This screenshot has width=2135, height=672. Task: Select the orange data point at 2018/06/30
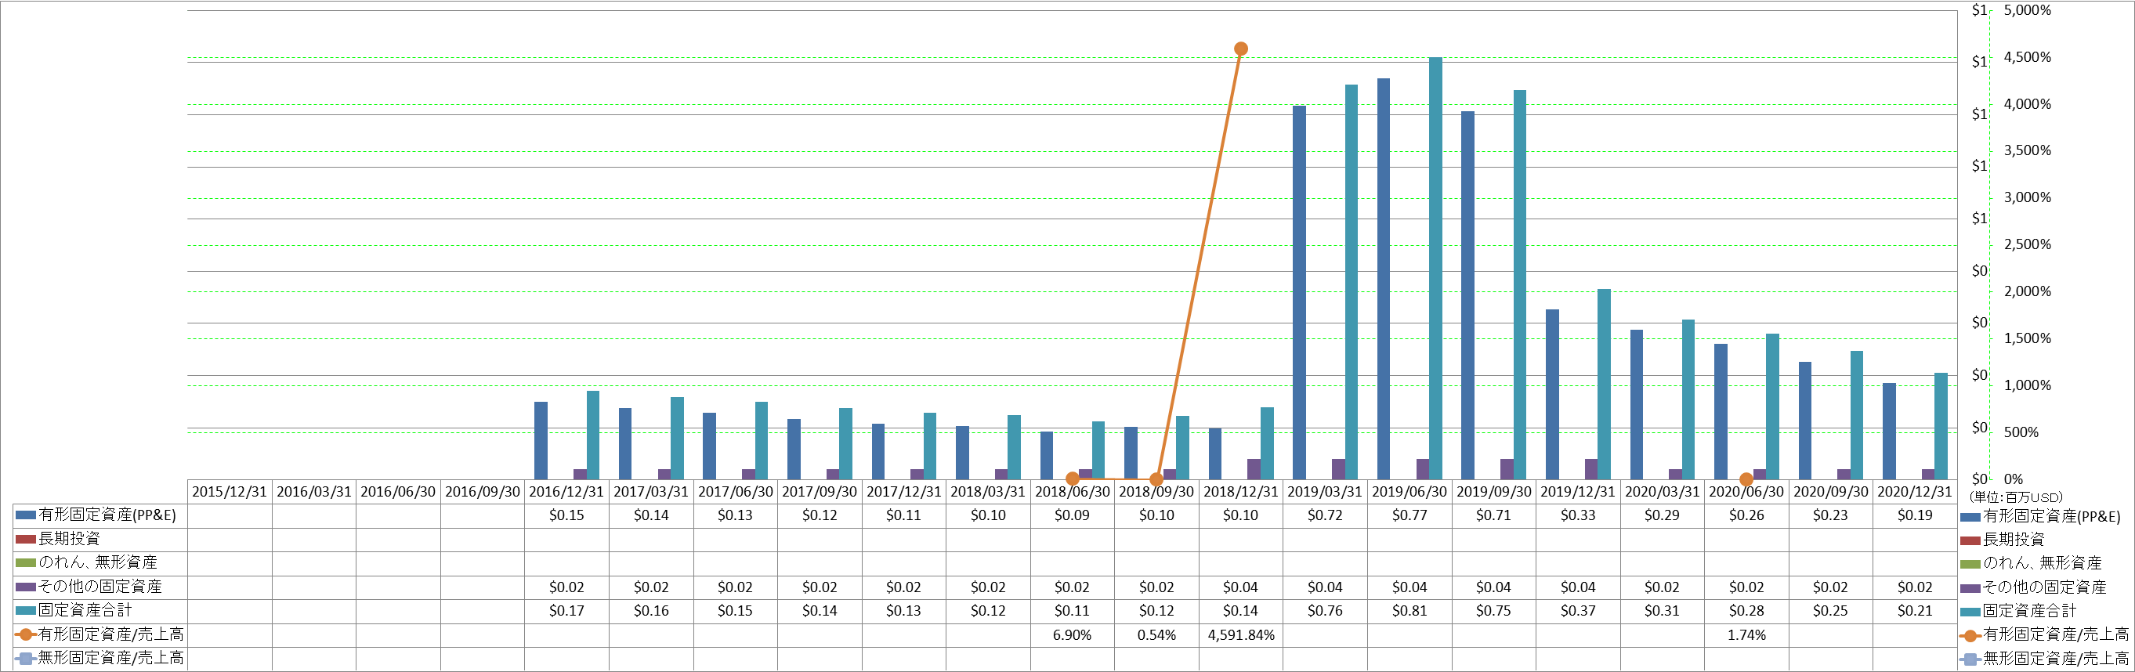click(1073, 479)
